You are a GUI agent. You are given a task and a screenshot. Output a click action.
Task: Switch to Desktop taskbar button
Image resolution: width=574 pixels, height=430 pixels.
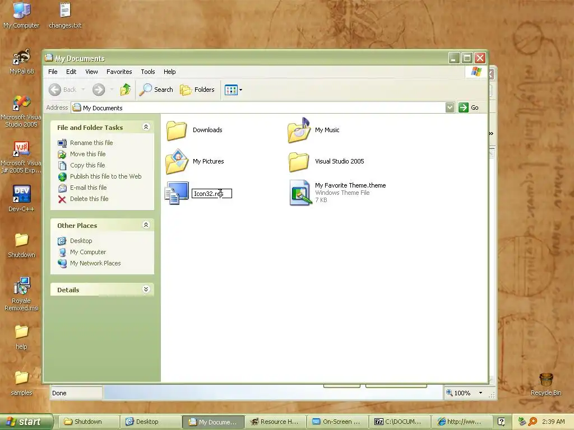pos(151,422)
